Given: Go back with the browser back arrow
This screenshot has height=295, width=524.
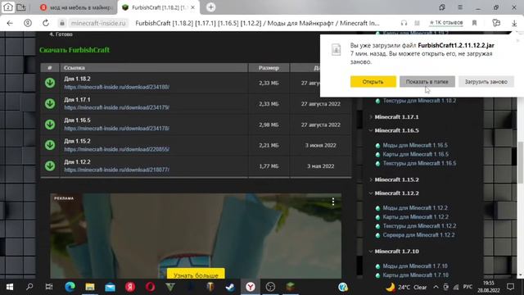Looking at the screenshot, I should pyautogui.click(x=10, y=23).
